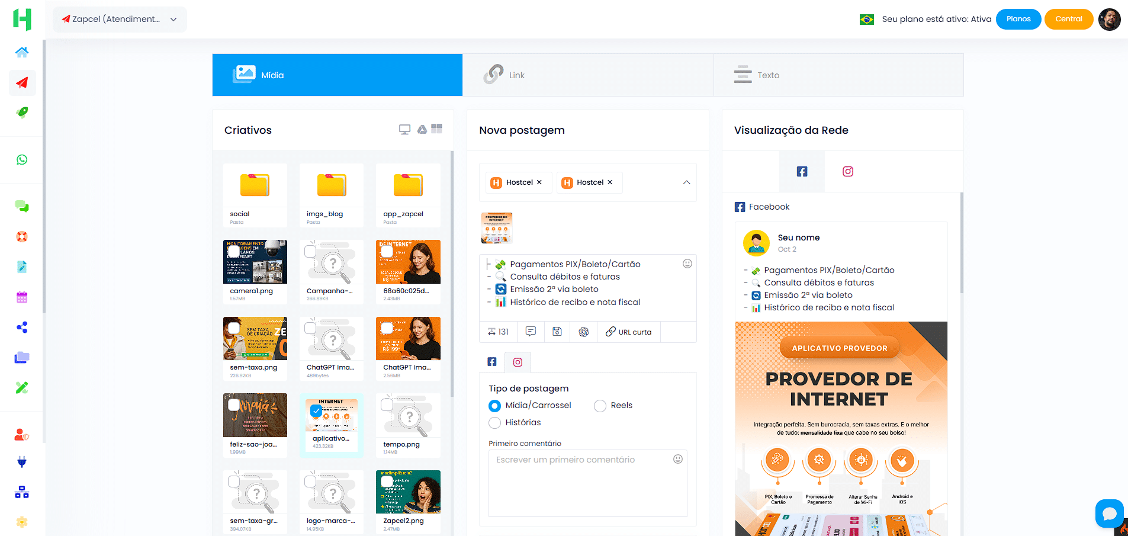Click the emoji picker in post text box
The image size is (1128, 536).
click(x=687, y=264)
